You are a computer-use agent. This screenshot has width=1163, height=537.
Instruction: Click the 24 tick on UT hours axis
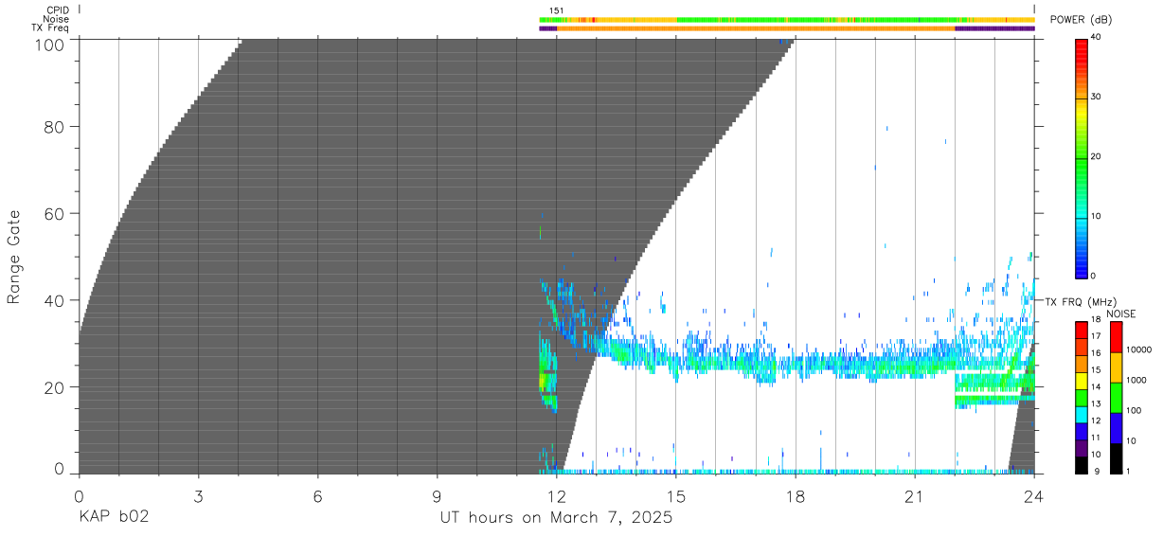1034,496
